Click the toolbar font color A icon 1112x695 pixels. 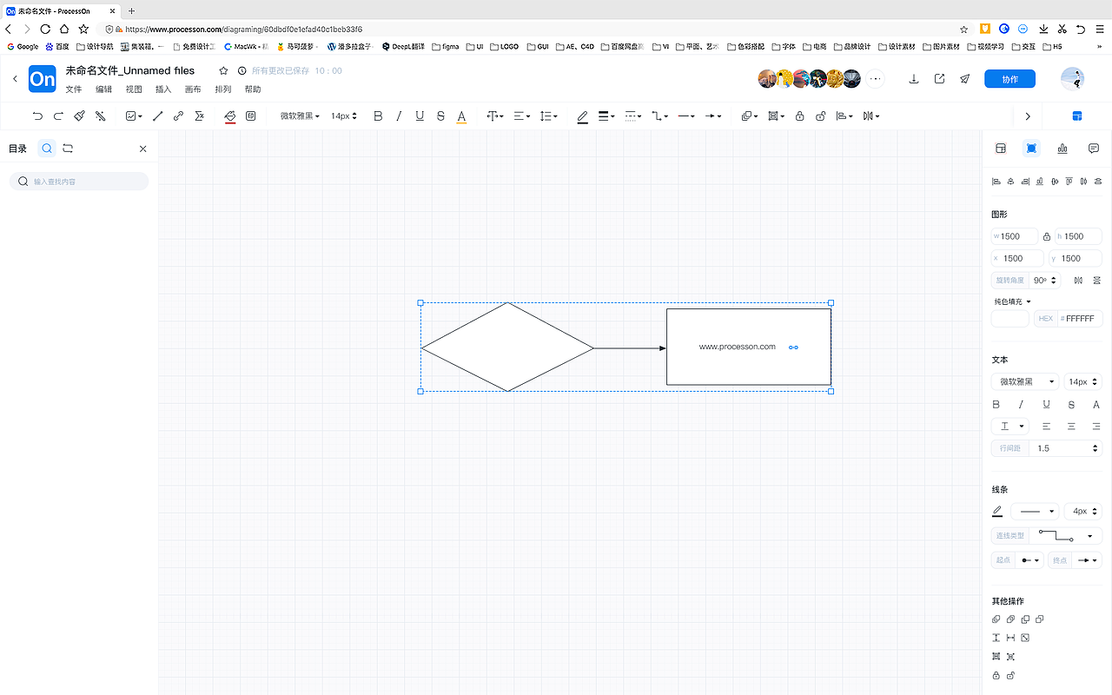coord(461,116)
